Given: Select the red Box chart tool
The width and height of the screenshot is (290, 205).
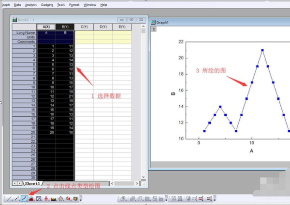Looking at the screenshot, I should point(46,199).
